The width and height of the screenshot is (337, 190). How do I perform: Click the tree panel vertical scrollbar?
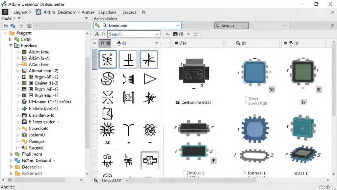(87, 103)
